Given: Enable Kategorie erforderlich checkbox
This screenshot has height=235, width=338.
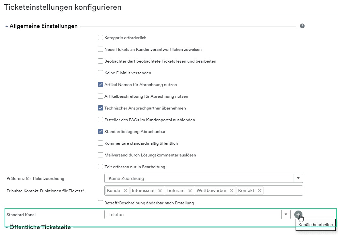Looking at the screenshot, I should [100, 38].
